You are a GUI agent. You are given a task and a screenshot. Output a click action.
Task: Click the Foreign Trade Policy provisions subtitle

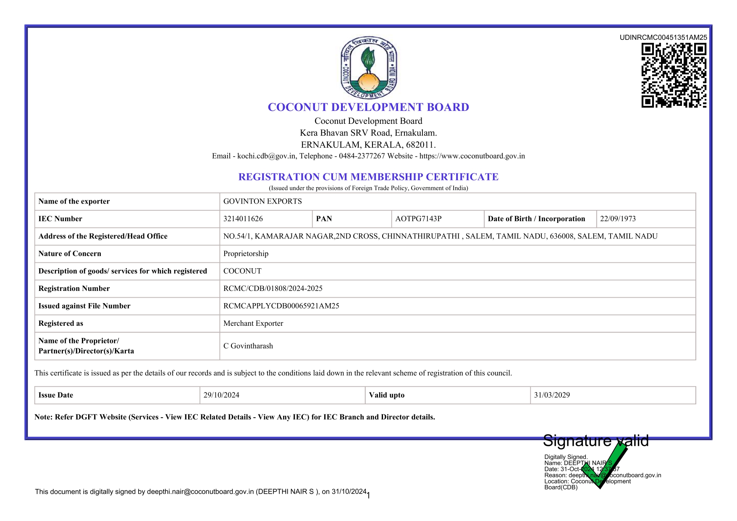pos(368,188)
